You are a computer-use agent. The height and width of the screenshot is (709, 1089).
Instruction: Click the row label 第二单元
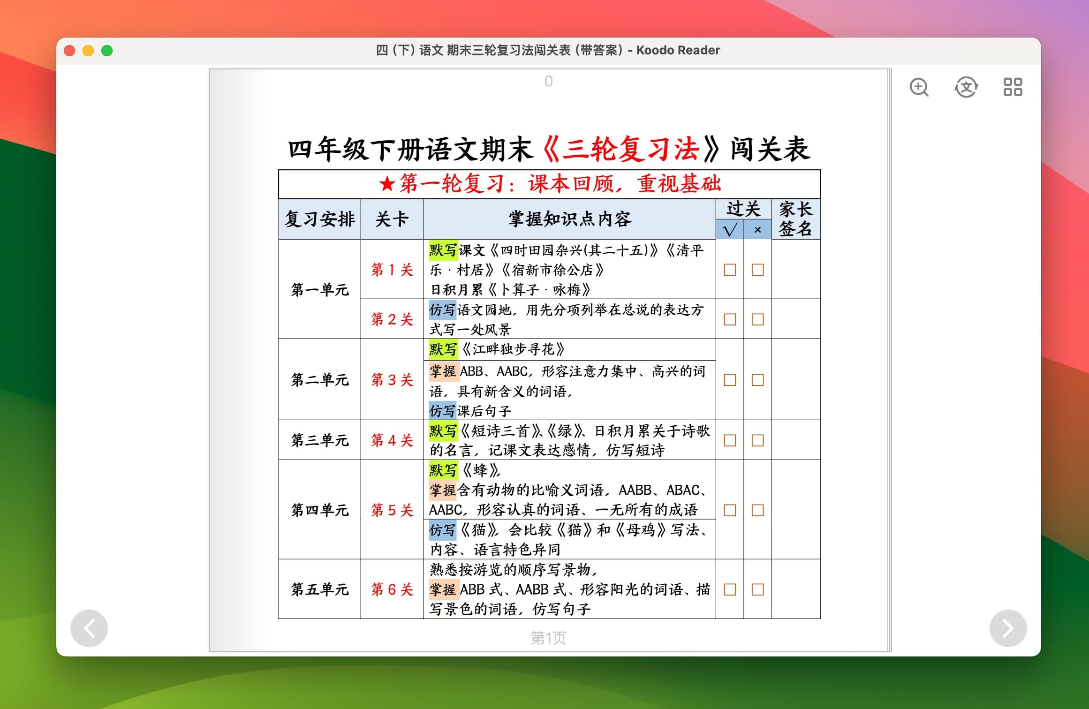click(x=320, y=379)
